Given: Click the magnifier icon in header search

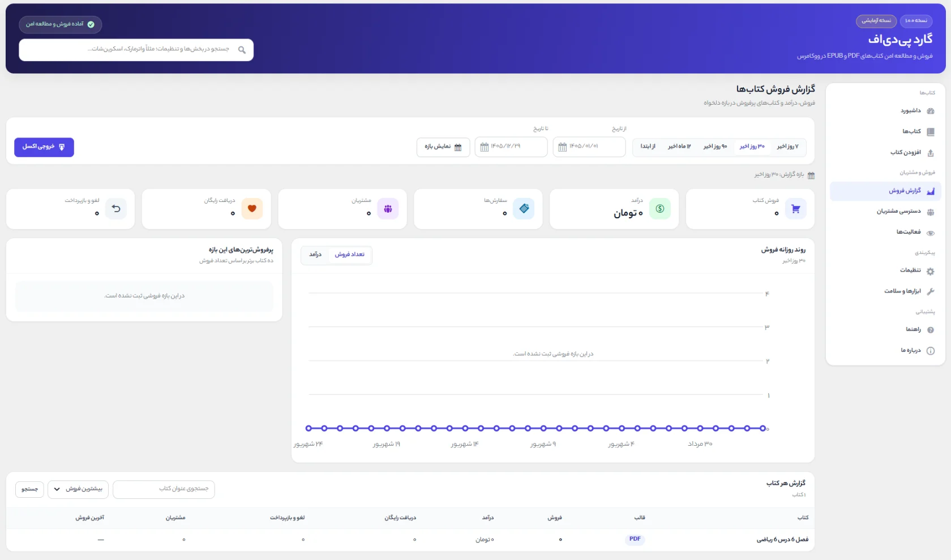Looking at the screenshot, I should [x=242, y=50].
